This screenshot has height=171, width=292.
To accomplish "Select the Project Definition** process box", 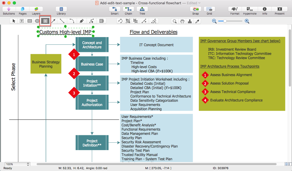I will (x=92, y=143).
